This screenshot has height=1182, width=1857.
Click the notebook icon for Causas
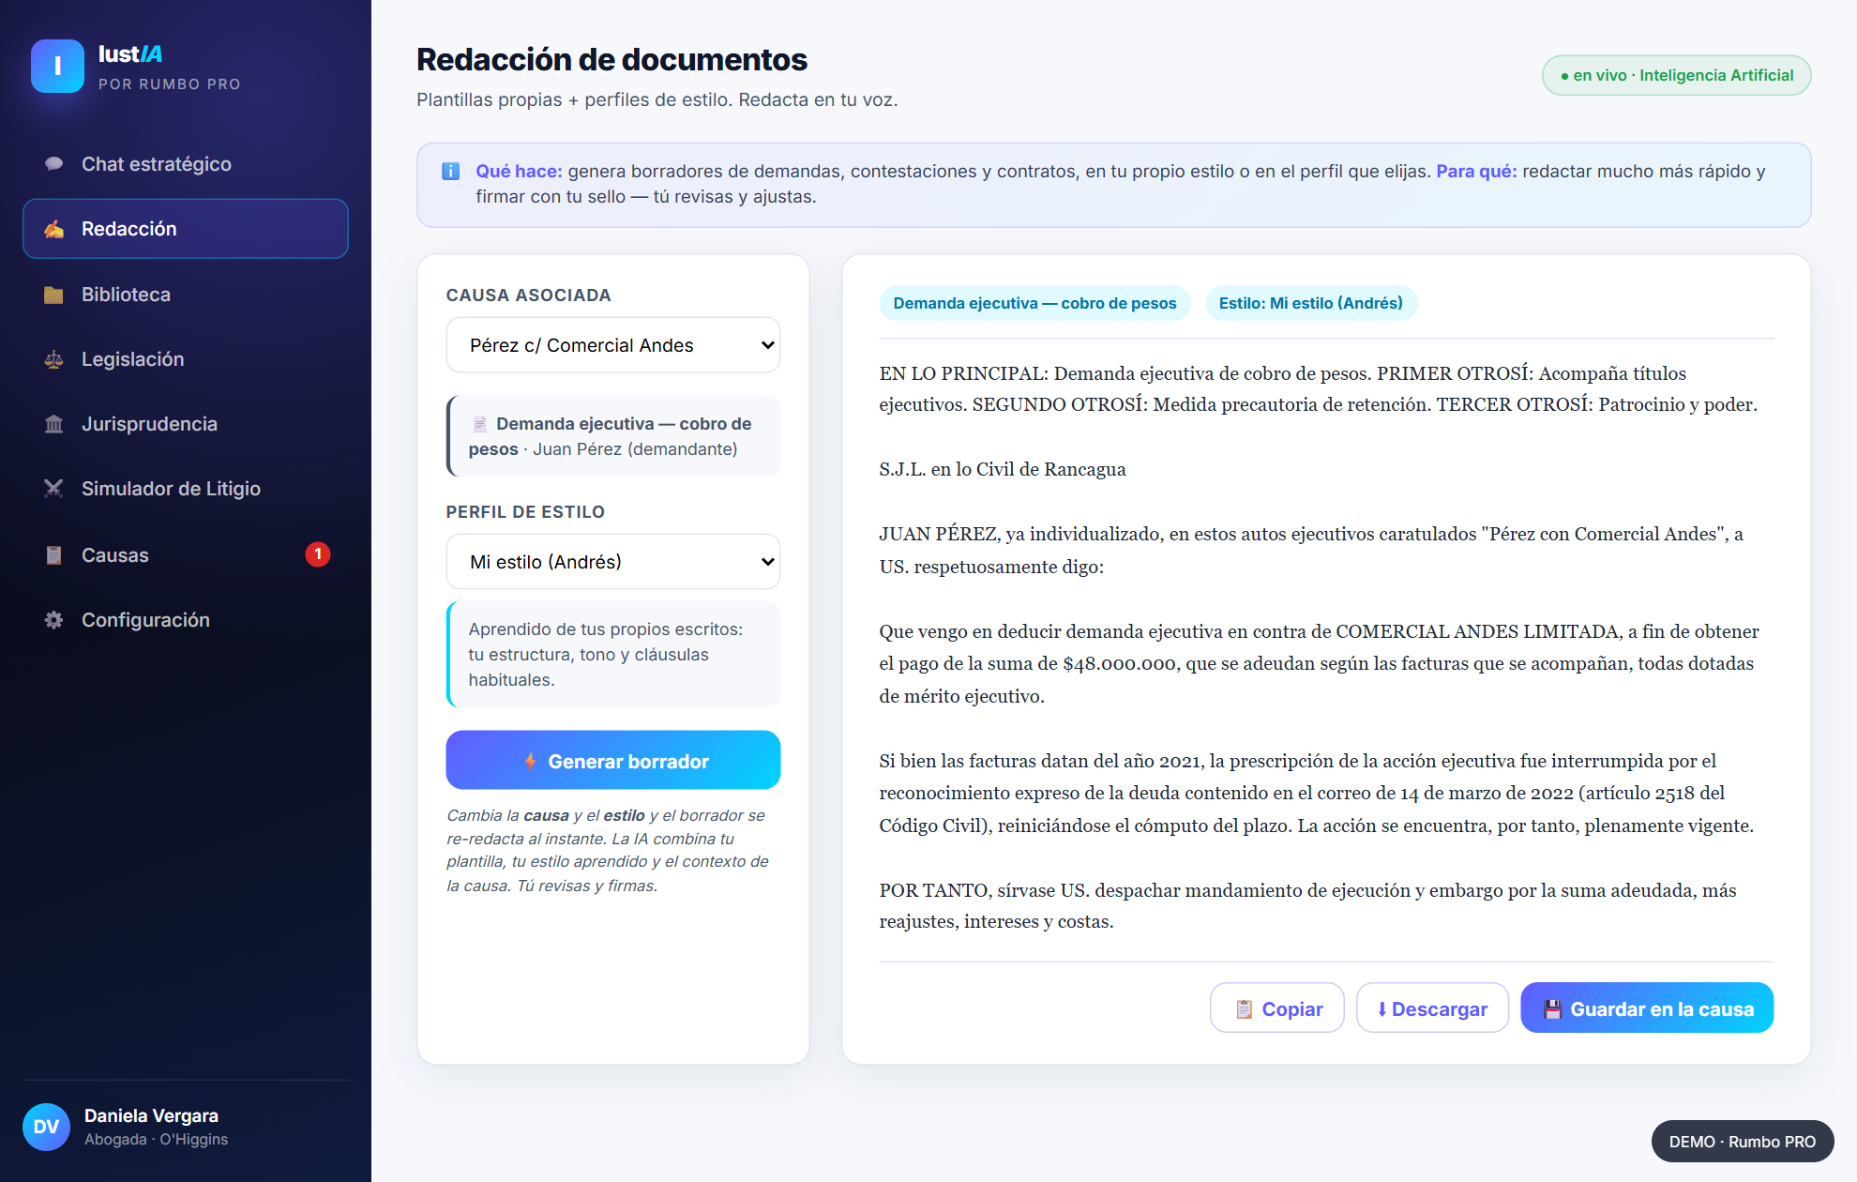[x=54, y=555]
